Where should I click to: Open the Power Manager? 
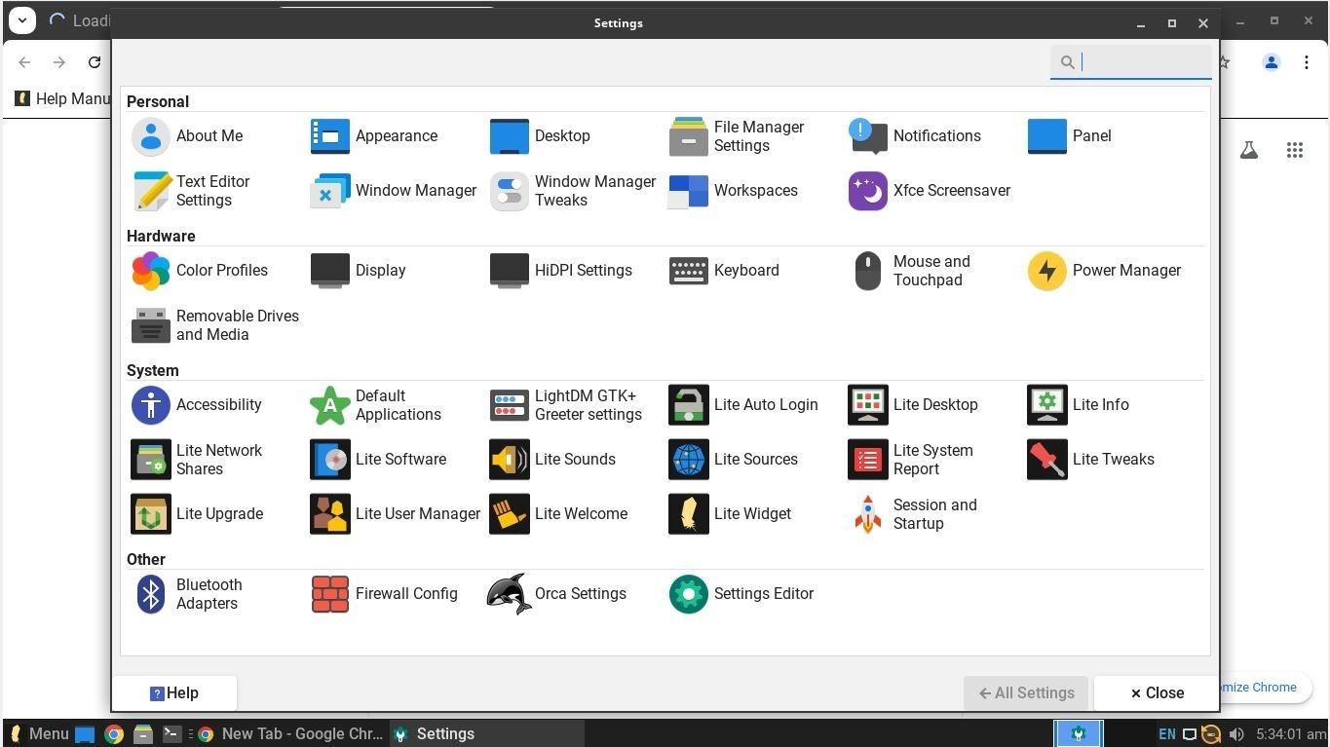(x=1105, y=271)
